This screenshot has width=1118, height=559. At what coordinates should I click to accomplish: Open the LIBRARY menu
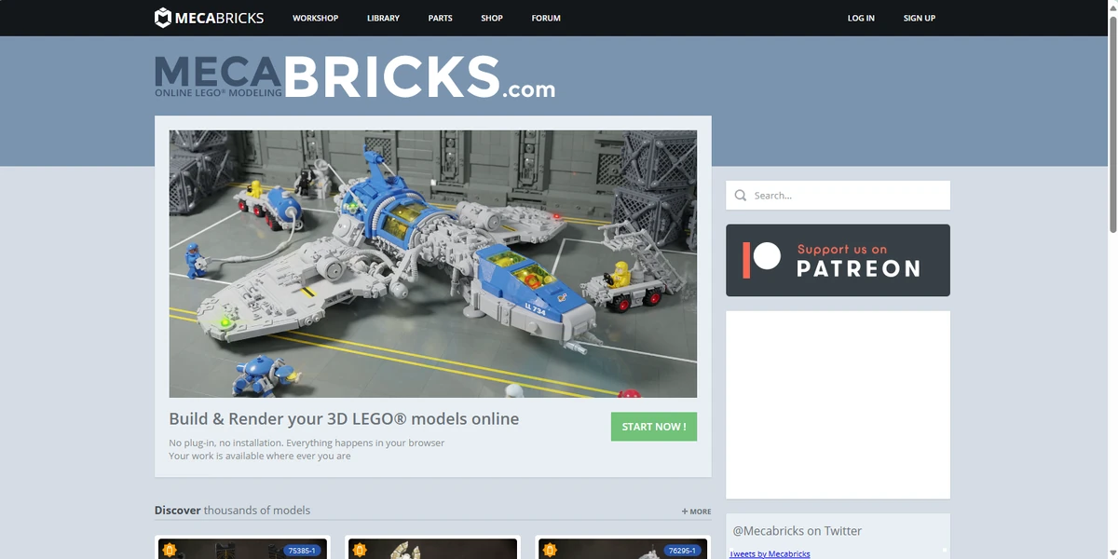coord(383,17)
